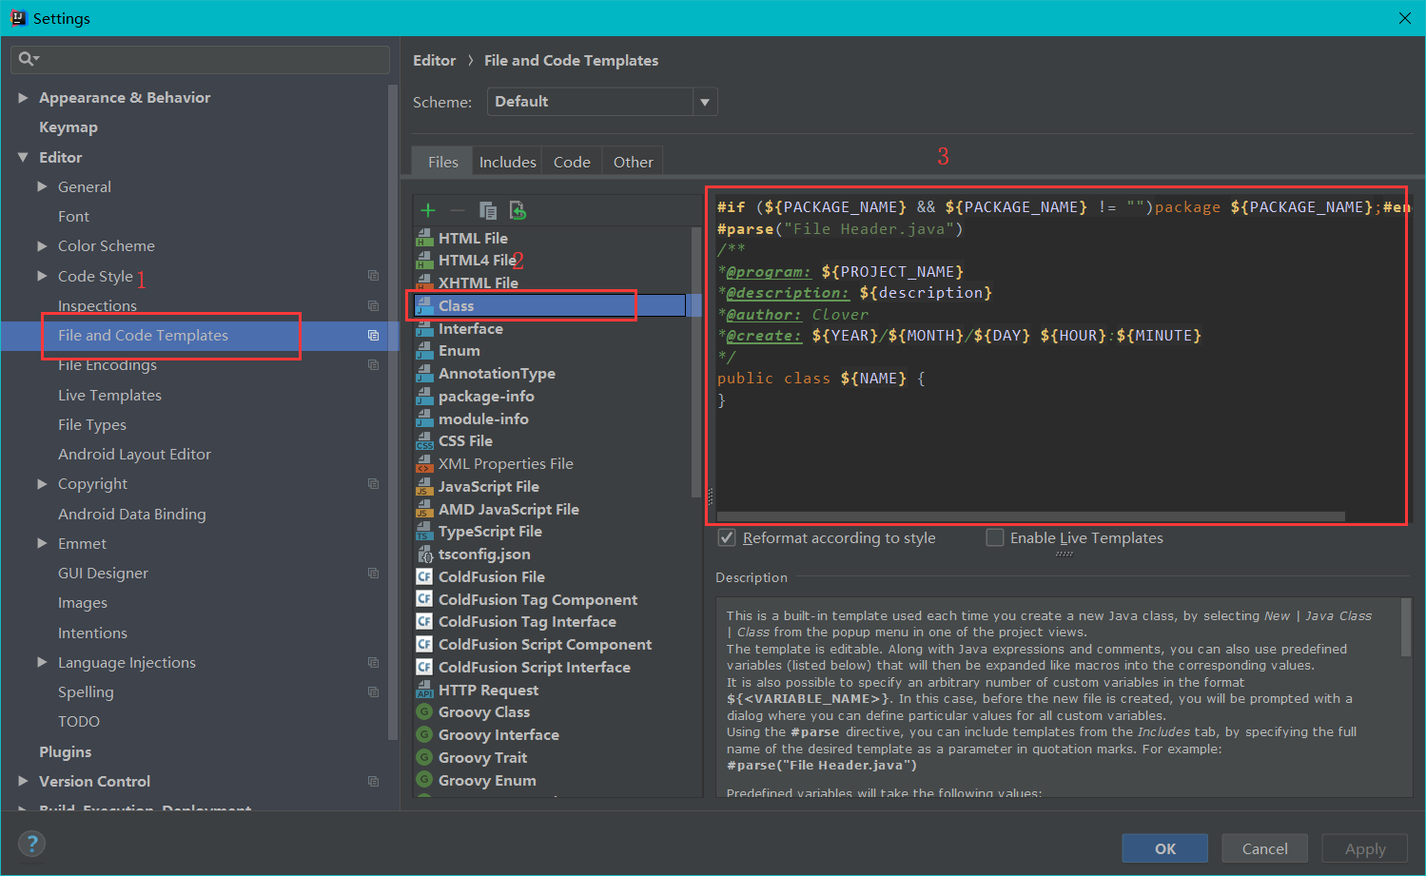Select the package-info template
The width and height of the screenshot is (1426, 876).
486,397
